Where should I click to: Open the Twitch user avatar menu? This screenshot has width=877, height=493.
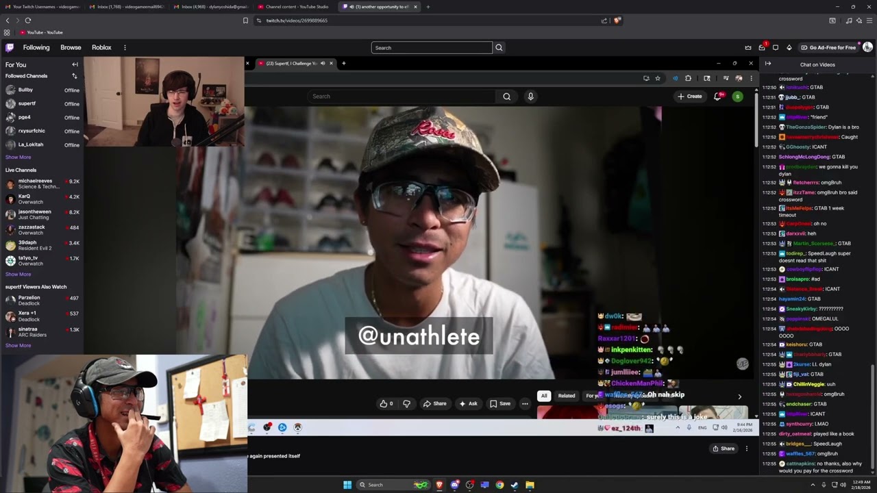click(x=867, y=47)
